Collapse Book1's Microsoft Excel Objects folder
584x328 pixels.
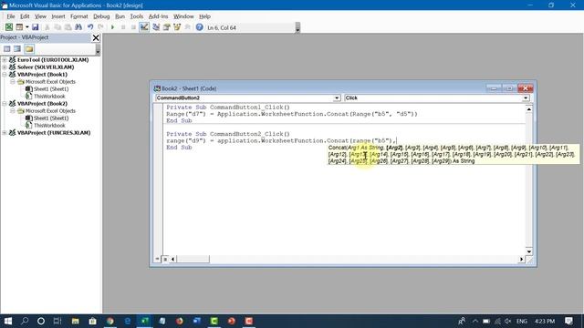(x=12, y=81)
